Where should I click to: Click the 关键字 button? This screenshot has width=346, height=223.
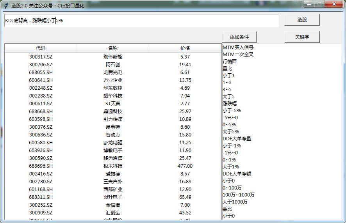pyautogui.click(x=302, y=37)
